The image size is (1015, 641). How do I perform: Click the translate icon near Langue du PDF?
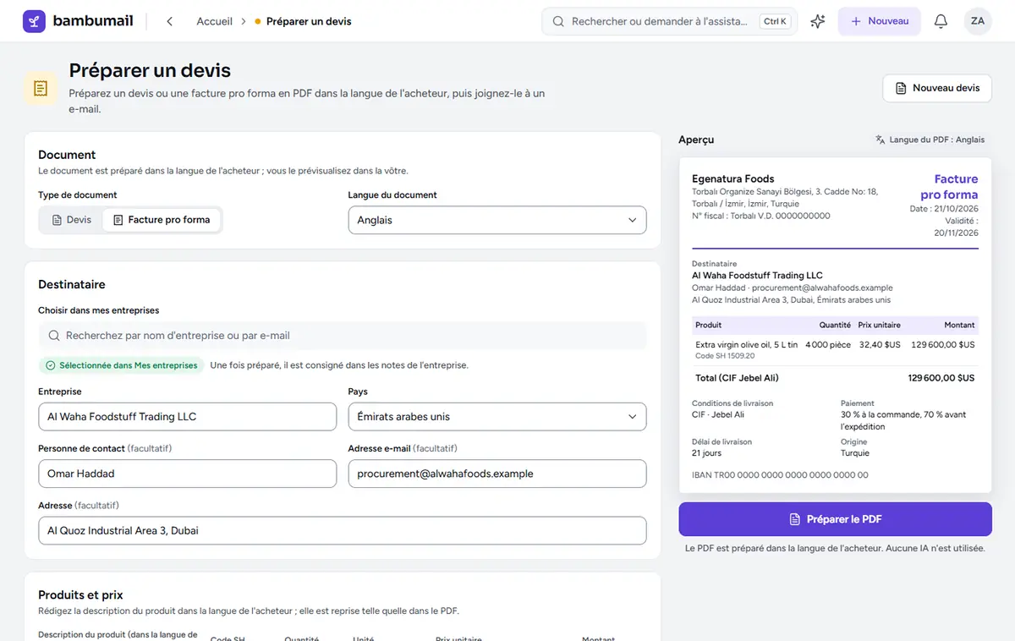[881, 140]
